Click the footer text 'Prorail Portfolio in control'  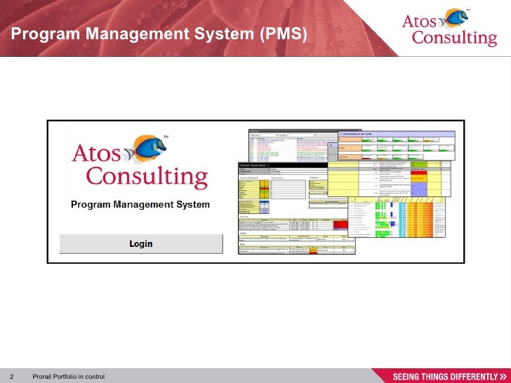pyautogui.click(x=69, y=377)
